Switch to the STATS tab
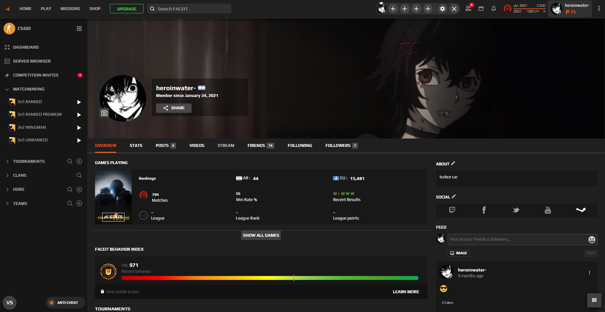This screenshot has height=312, width=605. pyautogui.click(x=136, y=146)
